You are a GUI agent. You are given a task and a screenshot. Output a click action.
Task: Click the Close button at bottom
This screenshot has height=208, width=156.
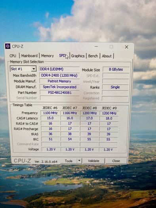click(x=116, y=161)
